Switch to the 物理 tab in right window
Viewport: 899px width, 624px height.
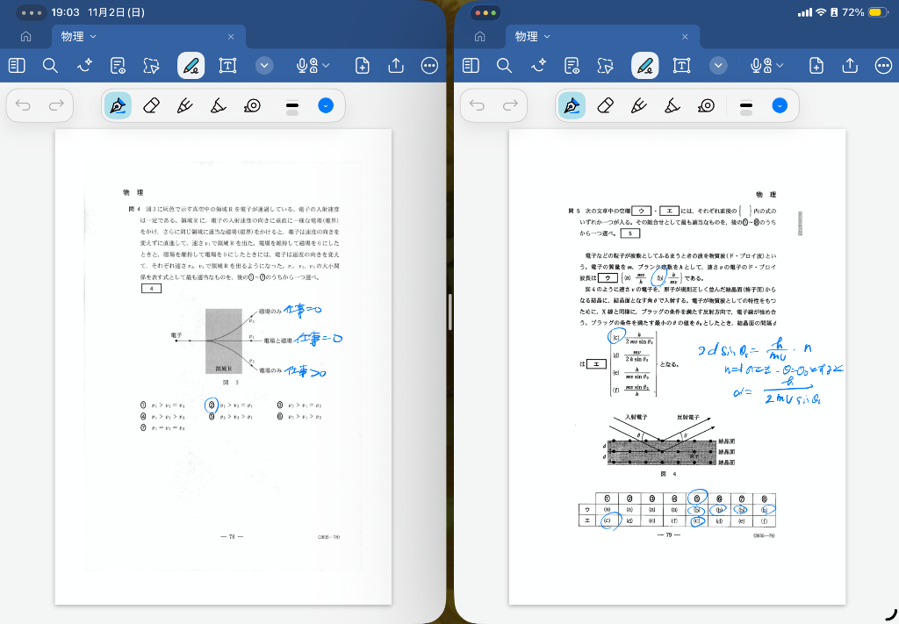pyautogui.click(x=527, y=37)
